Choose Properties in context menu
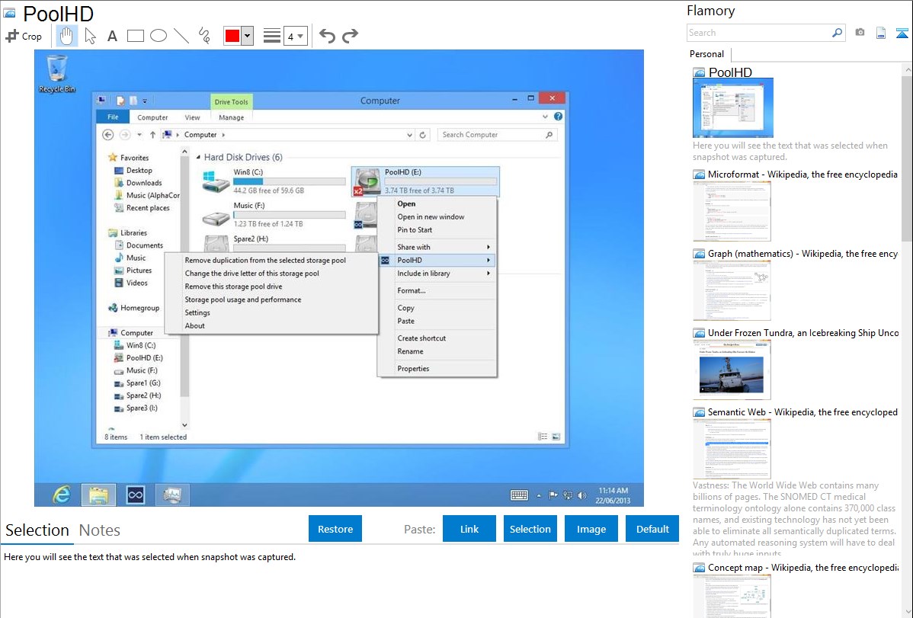The width and height of the screenshot is (913, 618). click(413, 369)
